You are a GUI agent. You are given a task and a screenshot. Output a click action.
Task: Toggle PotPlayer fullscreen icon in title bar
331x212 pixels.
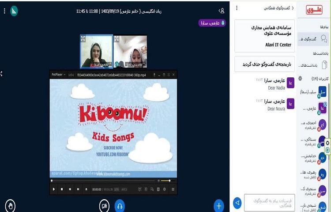click(x=169, y=75)
